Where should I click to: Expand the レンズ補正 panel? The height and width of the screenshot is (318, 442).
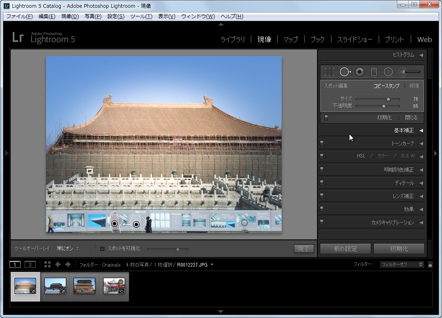click(x=421, y=196)
